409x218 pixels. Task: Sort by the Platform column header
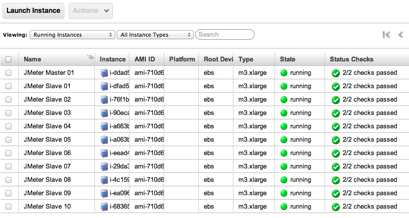pos(182,59)
